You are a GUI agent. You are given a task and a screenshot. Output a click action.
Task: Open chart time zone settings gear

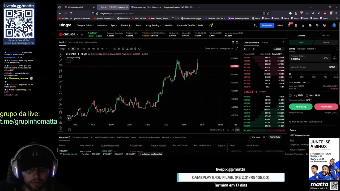235,125
